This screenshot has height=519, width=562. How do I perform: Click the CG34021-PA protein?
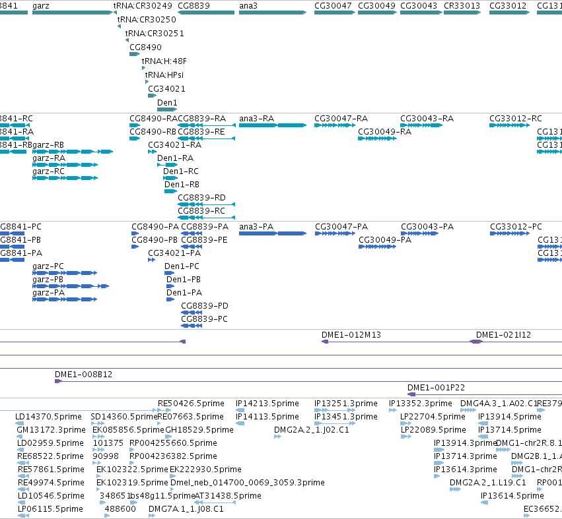pos(152,260)
